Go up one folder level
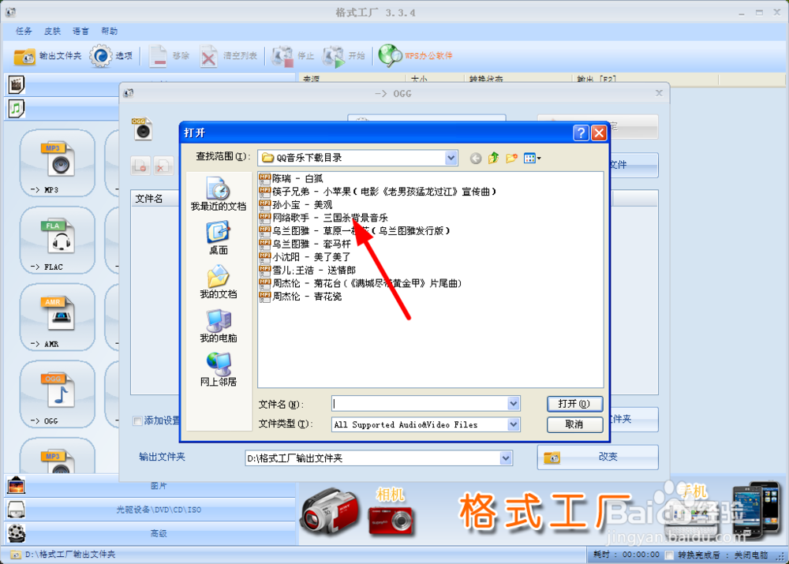The width and height of the screenshot is (789, 564). [x=493, y=159]
